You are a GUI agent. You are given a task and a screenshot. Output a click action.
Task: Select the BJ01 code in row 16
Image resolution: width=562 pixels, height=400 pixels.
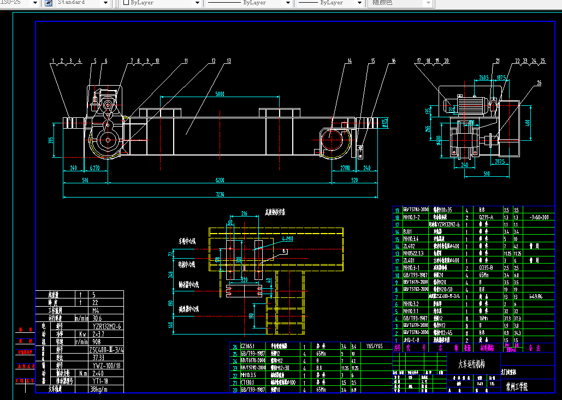(x=407, y=231)
